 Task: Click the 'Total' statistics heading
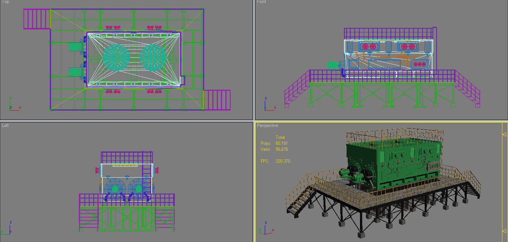[280, 137]
